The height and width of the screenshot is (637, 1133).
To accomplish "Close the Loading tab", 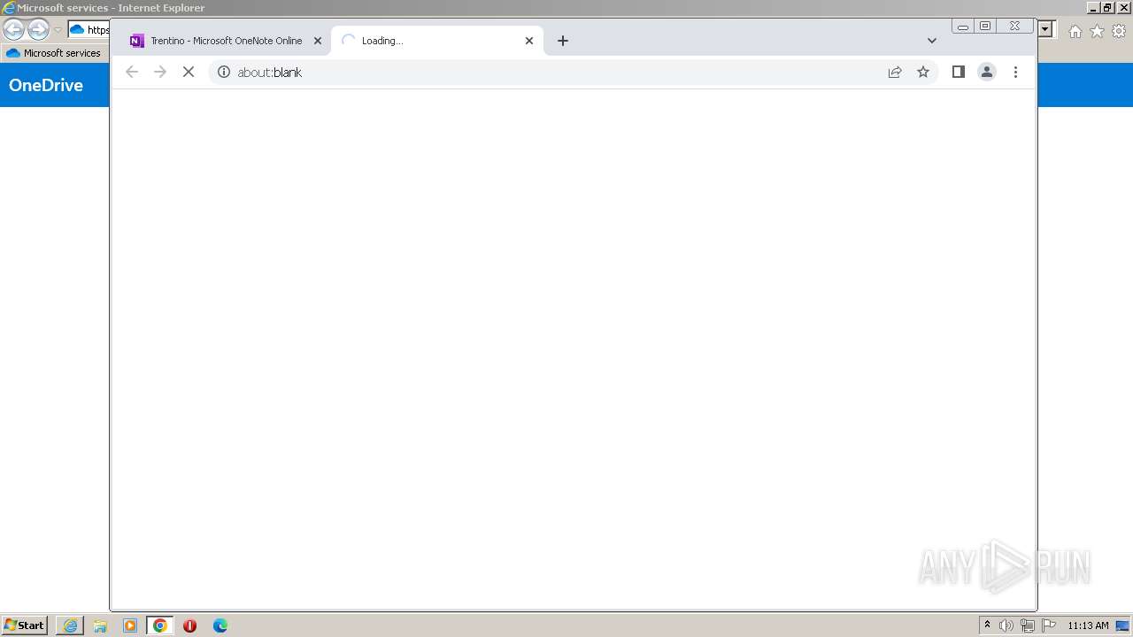I will click(529, 41).
